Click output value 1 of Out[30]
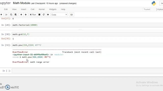This screenshot has height=91, width=163. click(x=13, y=39)
